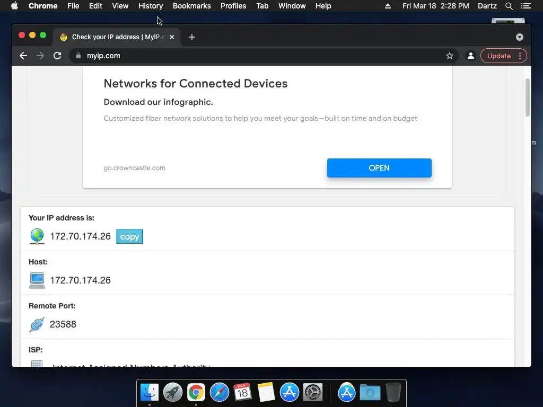Open the Tab menu
The width and height of the screenshot is (543, 407).
point(262,6)
